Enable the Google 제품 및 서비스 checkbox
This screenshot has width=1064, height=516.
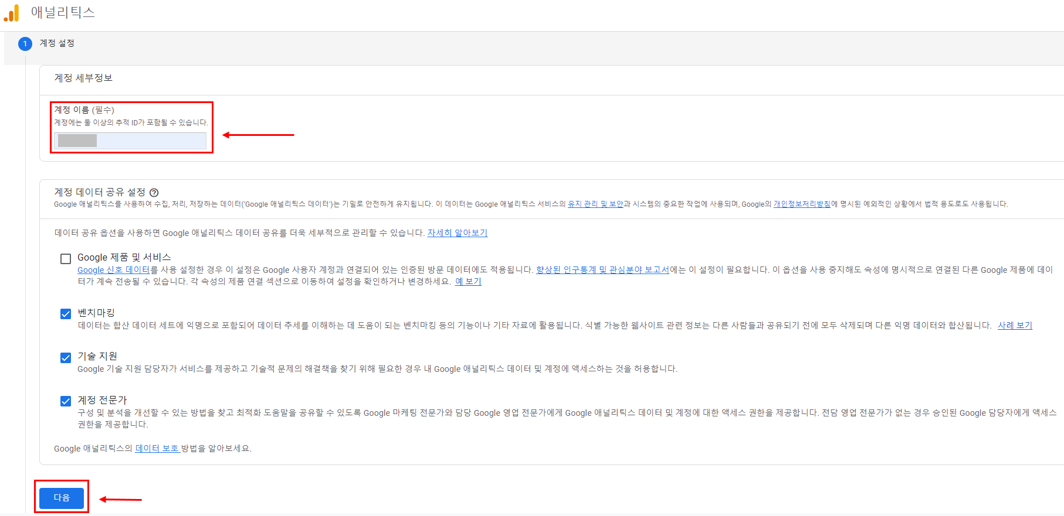(66, 258)
